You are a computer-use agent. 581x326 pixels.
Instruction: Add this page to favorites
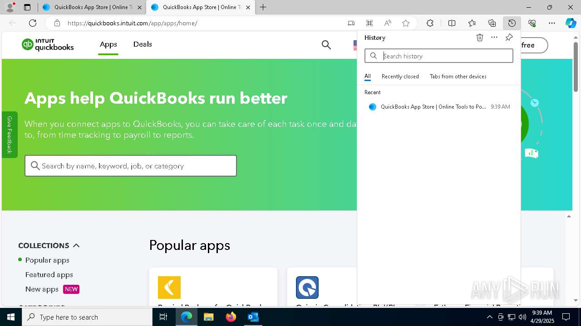tap(406, 23)
